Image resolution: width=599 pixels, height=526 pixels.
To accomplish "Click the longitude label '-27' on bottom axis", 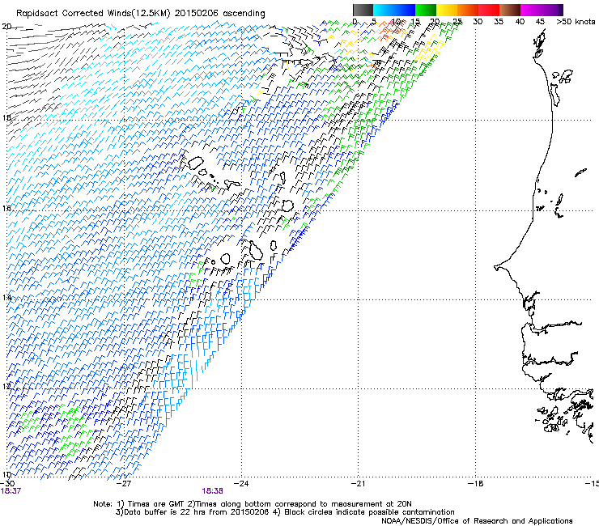I will 124,484.
